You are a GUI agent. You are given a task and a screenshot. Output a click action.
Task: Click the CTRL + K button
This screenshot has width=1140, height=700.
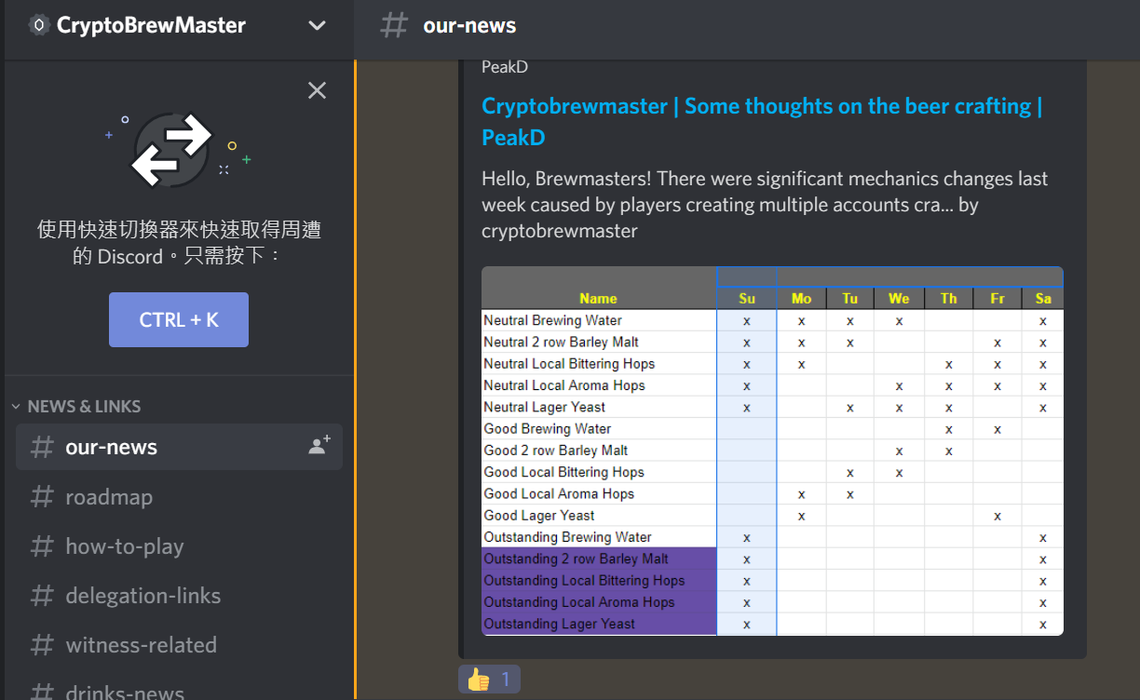click(x=179, y=319)
